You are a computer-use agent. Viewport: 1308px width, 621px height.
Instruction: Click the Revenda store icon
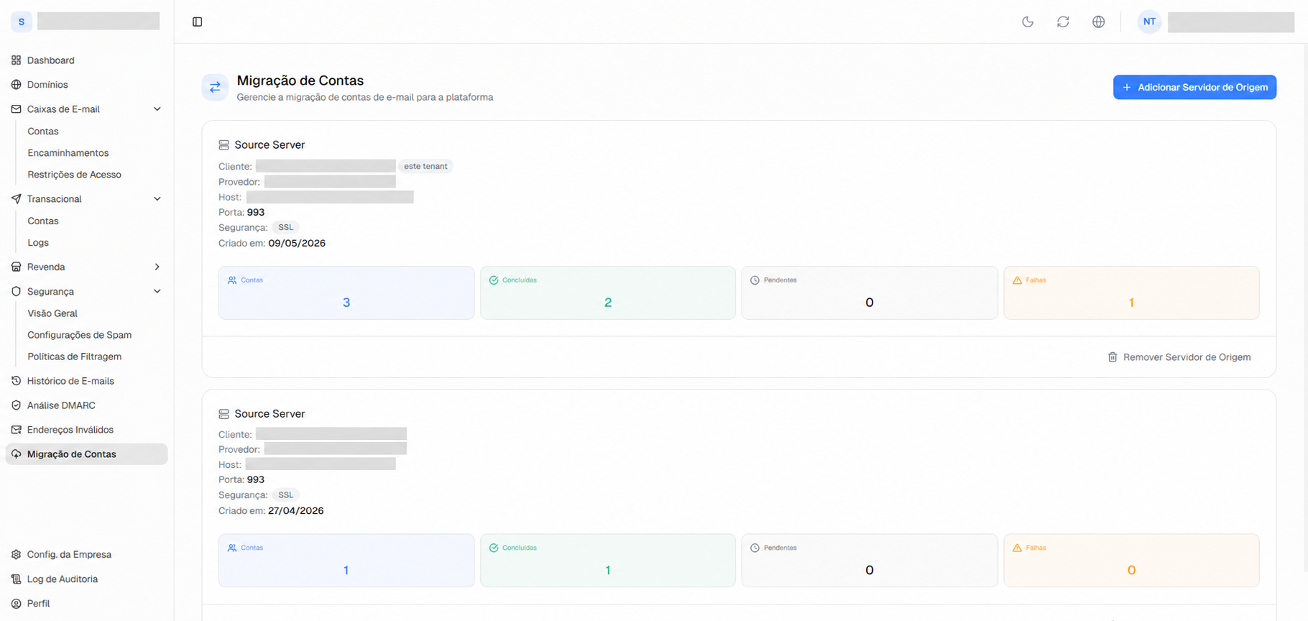coord(16,267)
